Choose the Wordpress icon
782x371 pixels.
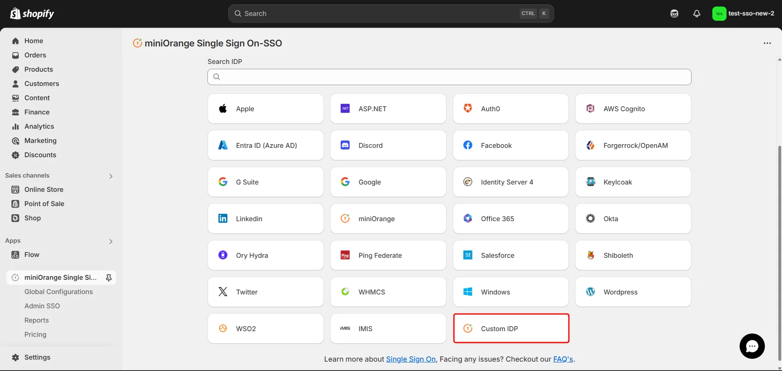tap(590, 292)
